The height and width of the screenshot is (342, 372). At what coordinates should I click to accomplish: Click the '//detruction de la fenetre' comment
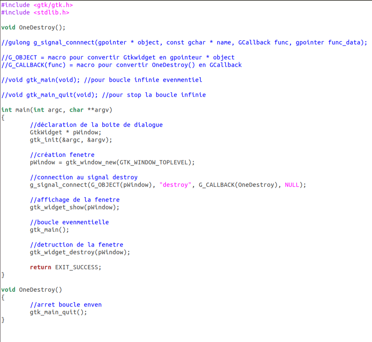click(x=77, y=245)
